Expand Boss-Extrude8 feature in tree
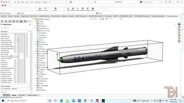Image resolution: width=184 pixels, height=103 pixels. tap(35, 86)
